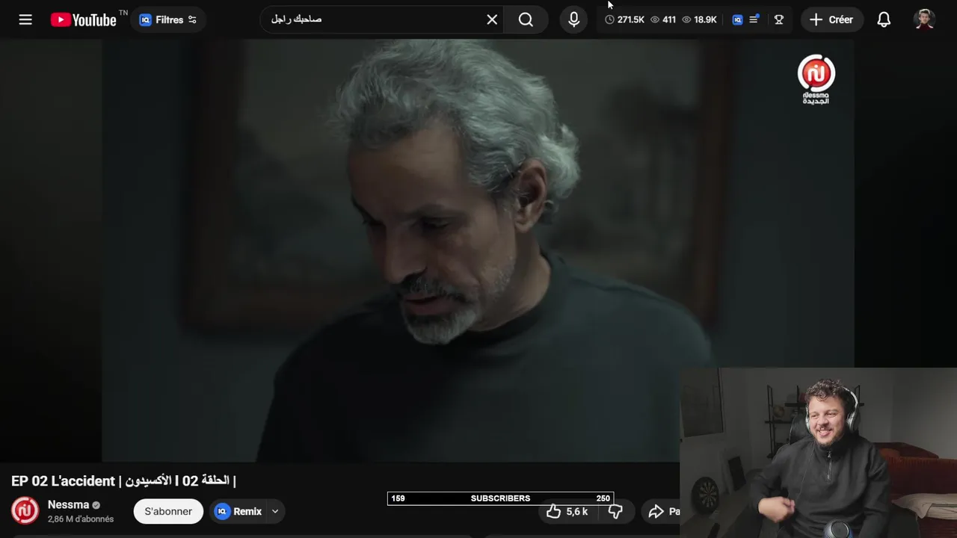Click the Nessma watermark logo in video
The width and height of the screenshot is (957, 538).
[x=816, y=79]
